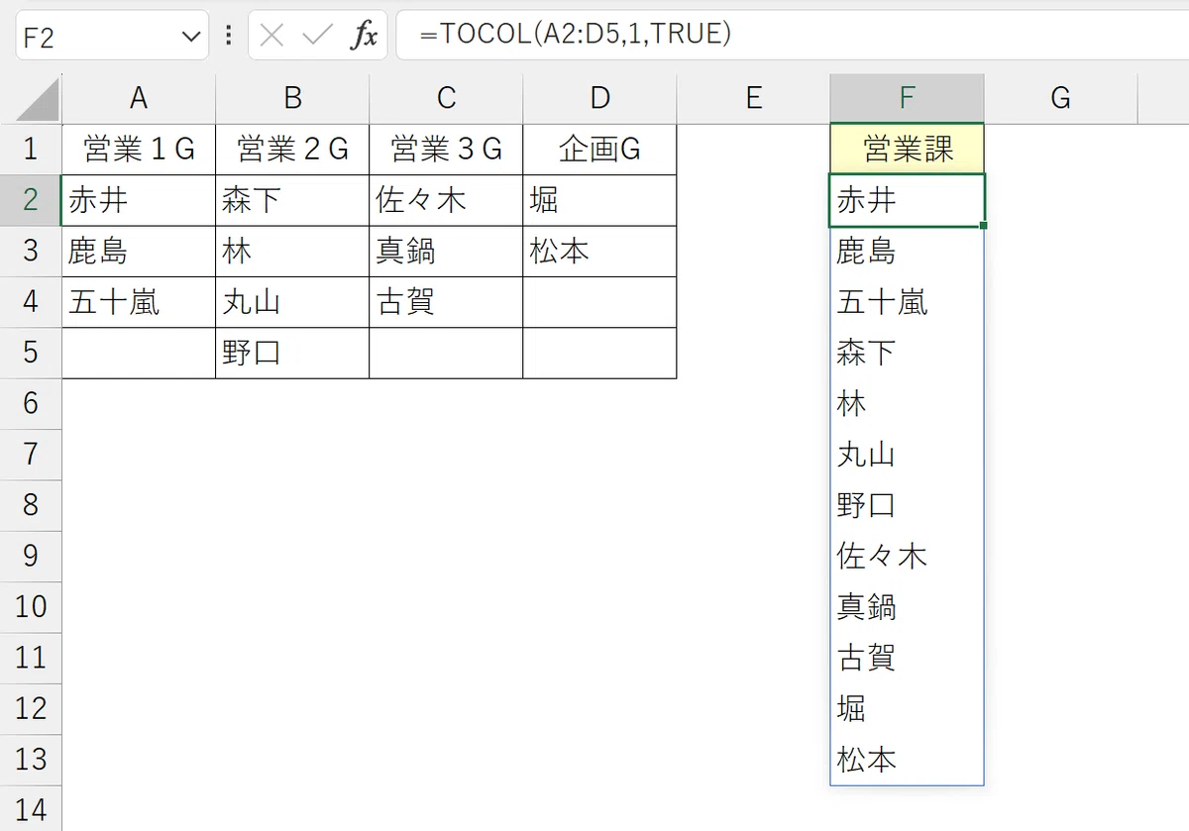Select cell B5 containing 野口
1189x831 pixels.
click(x=292, y=353)
